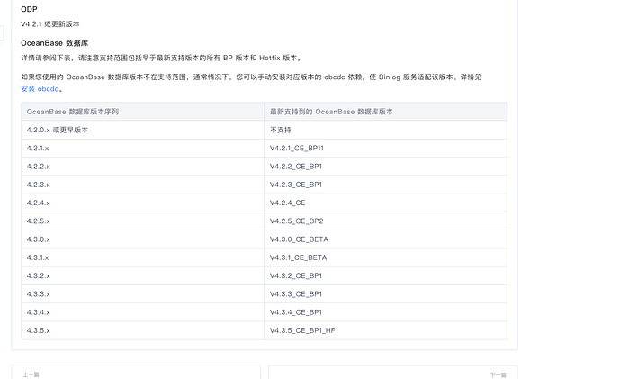Click the 不支持 table cell

(281, 130)
